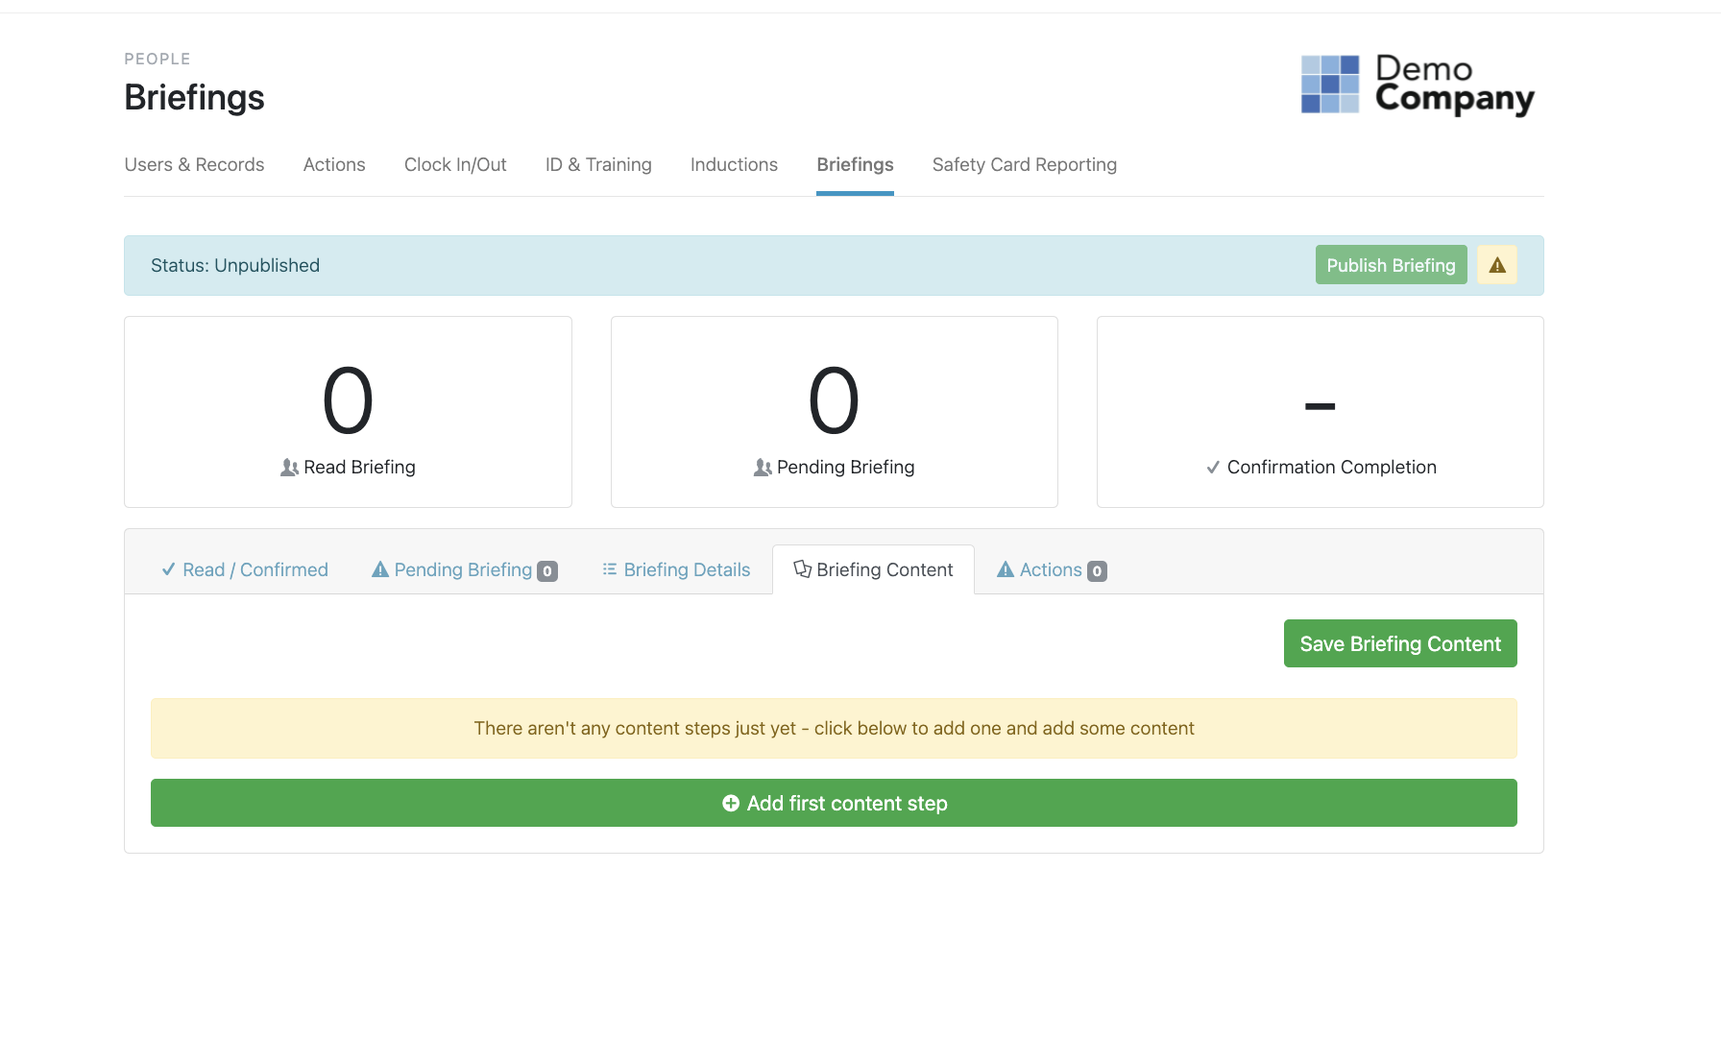
Task: Open the Inductions page
Action: click(734, 165)
